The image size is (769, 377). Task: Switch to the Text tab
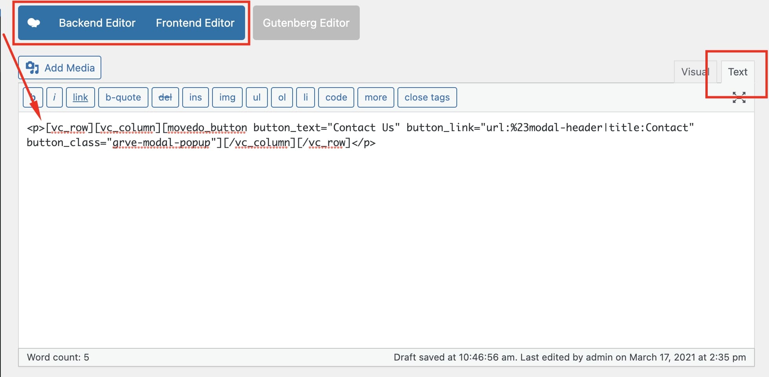tap(738, 71)
